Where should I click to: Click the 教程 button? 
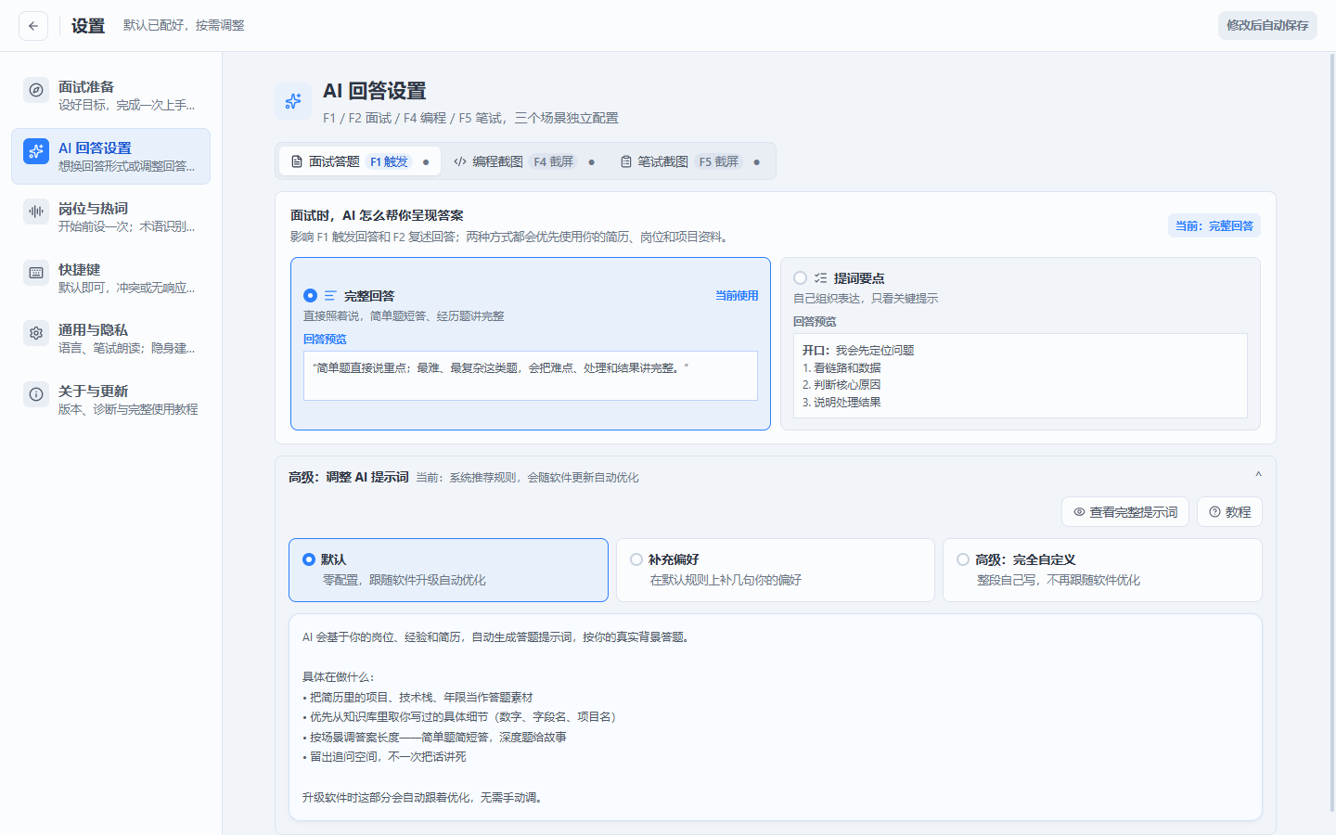(x=1229, y=512)
